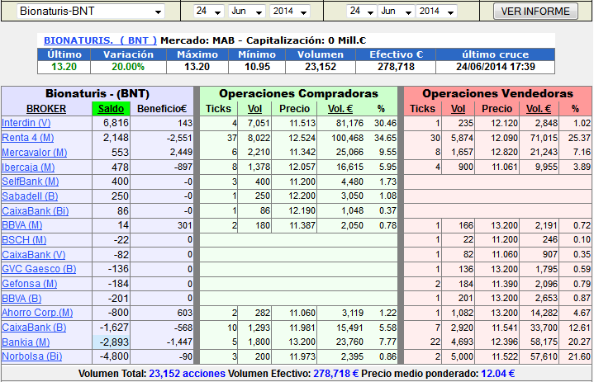Image resolution: width=594 pixels, height=382 pixels.
Task: Select the -4,800 saldo value for Norbolsa
Action: tap(114, 356)
